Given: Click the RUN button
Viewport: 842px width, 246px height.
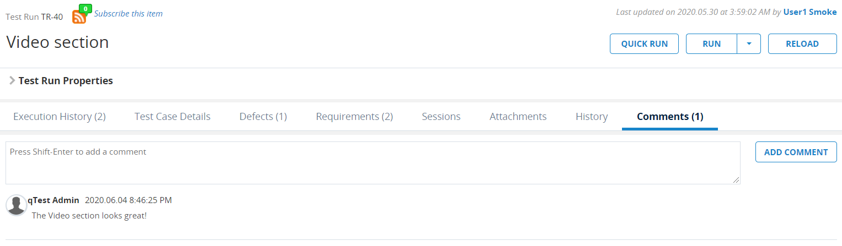Looking at the screenshot, I should [711, 44].
